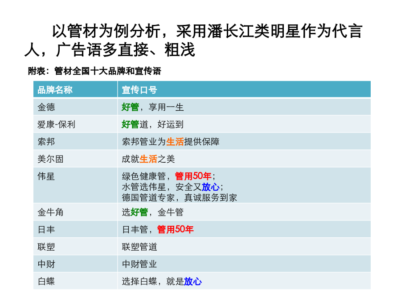
Task: Click the line 水管选伟星，安全又放心
Action: (172, 187)
